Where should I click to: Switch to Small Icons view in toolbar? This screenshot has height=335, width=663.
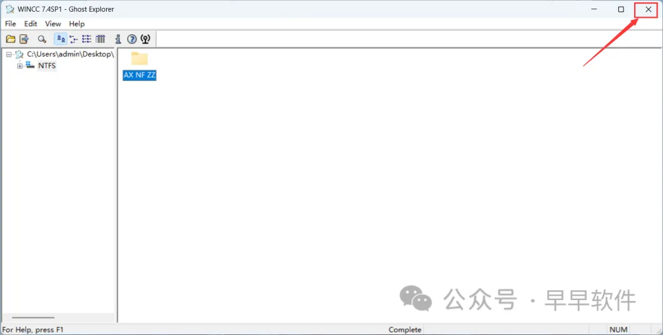coord(74,39)
